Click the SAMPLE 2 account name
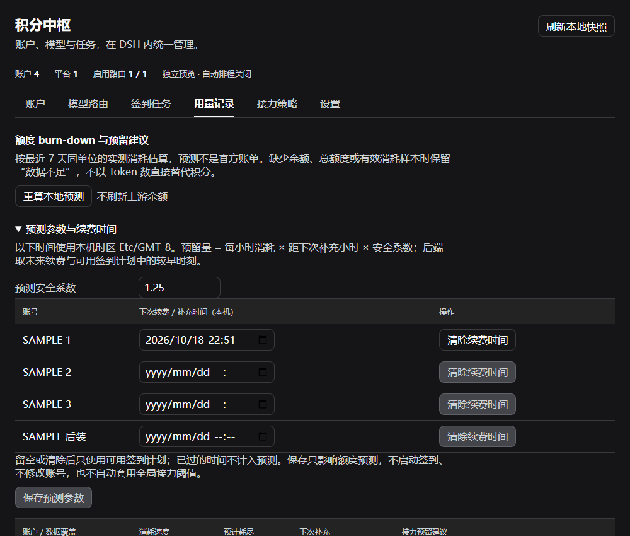630x536 pixels. point(47,372)
